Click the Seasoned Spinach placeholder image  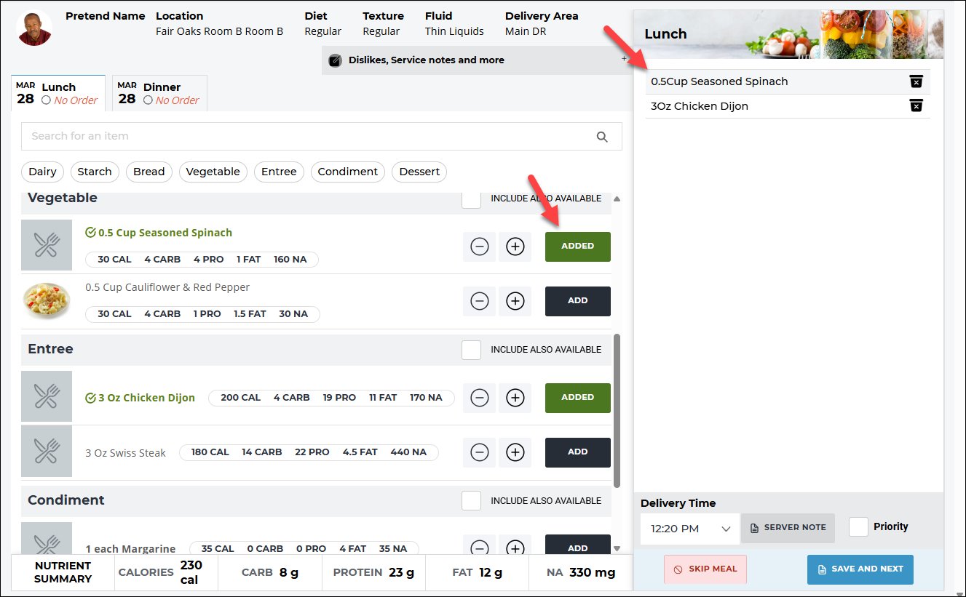(x=47, y=245)
